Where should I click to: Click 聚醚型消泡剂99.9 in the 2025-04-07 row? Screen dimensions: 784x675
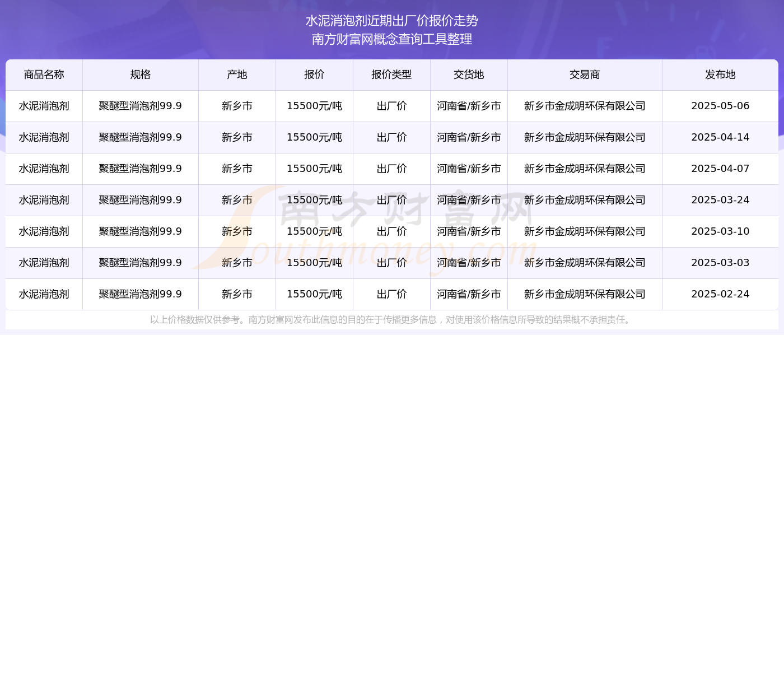[x=141, y=169]
